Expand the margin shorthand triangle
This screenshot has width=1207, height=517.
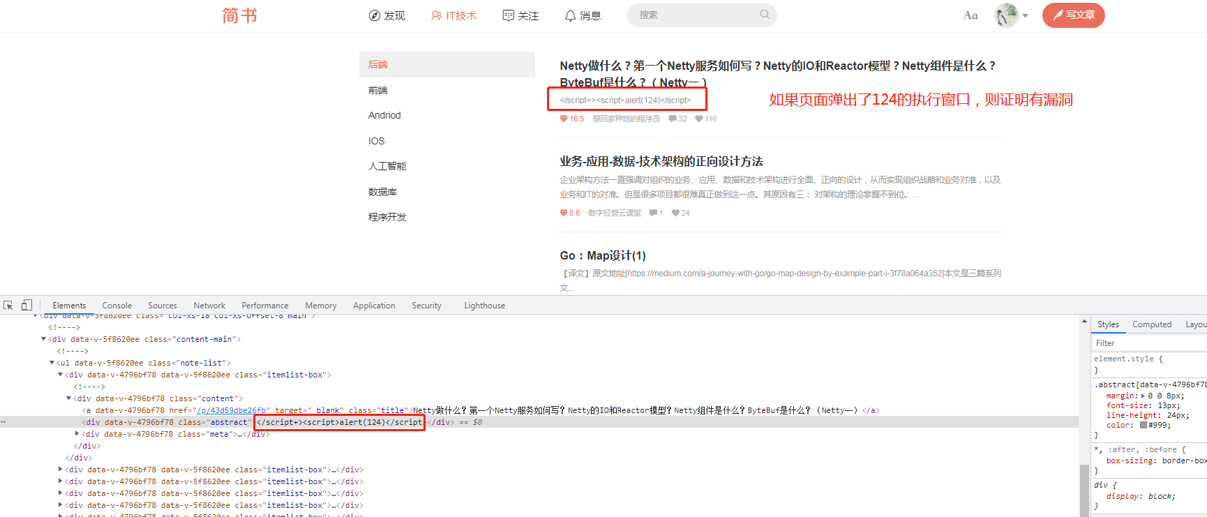(1142, 396)
